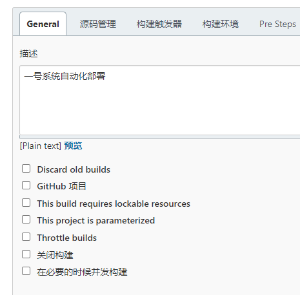Screen dimensions: 300x295
Task: Click inside the 描述 description text area
Action: [x=160, y=100]
